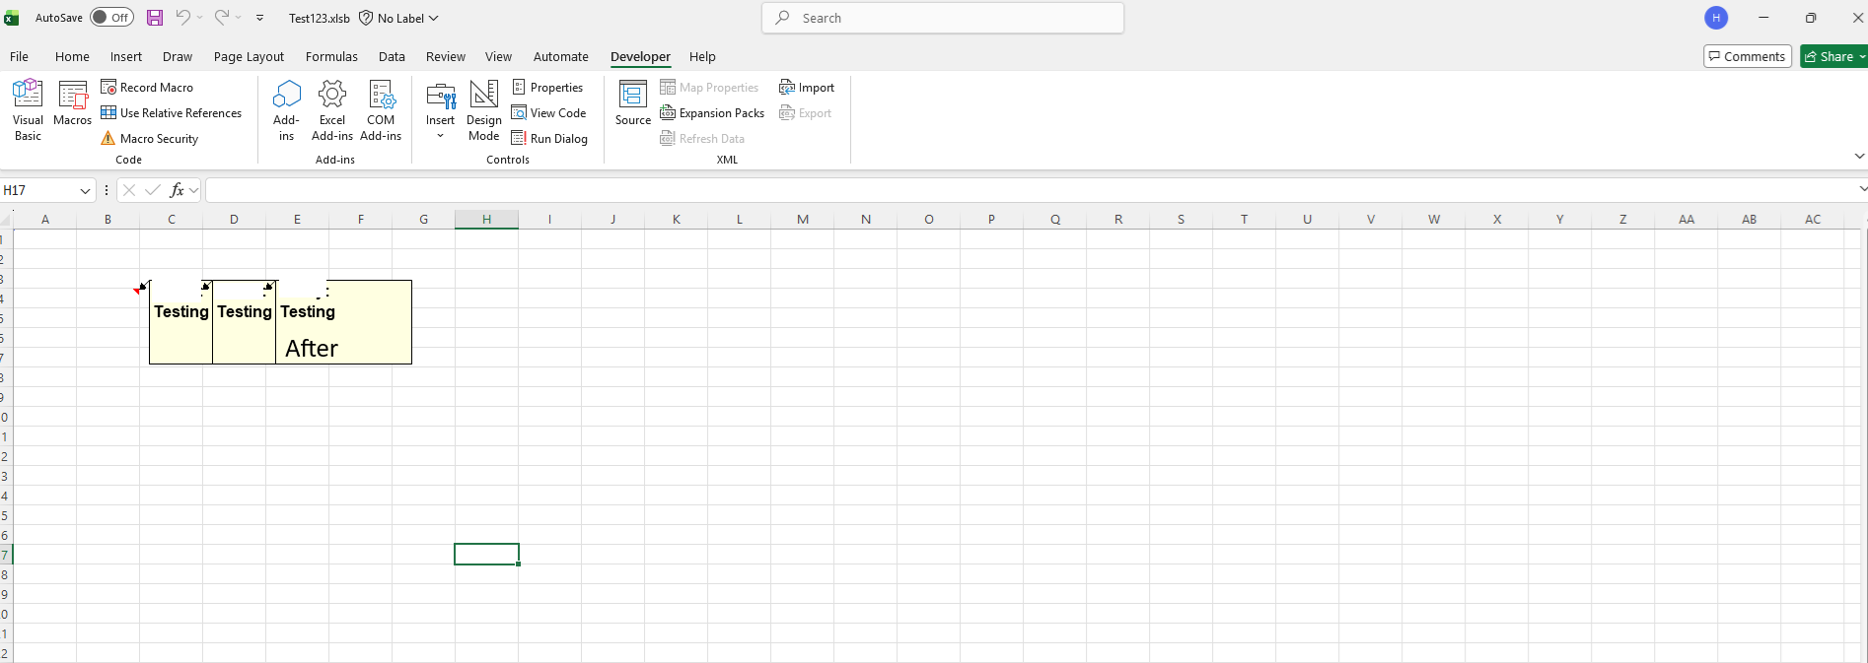Save the workbook with Save icon
The height and width of the screenshot is (663, 1868).
155,18
